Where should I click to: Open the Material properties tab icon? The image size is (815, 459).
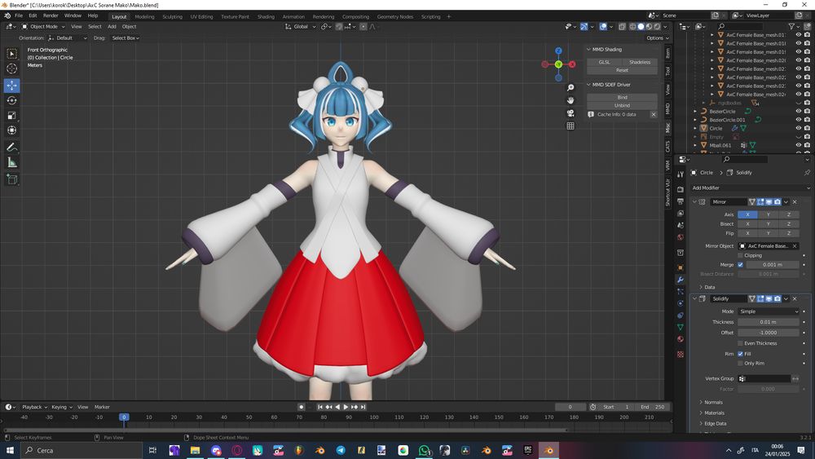click(681, 340)
